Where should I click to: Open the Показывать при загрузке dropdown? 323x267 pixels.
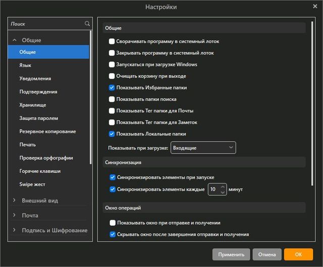click(x=203, y=148)
